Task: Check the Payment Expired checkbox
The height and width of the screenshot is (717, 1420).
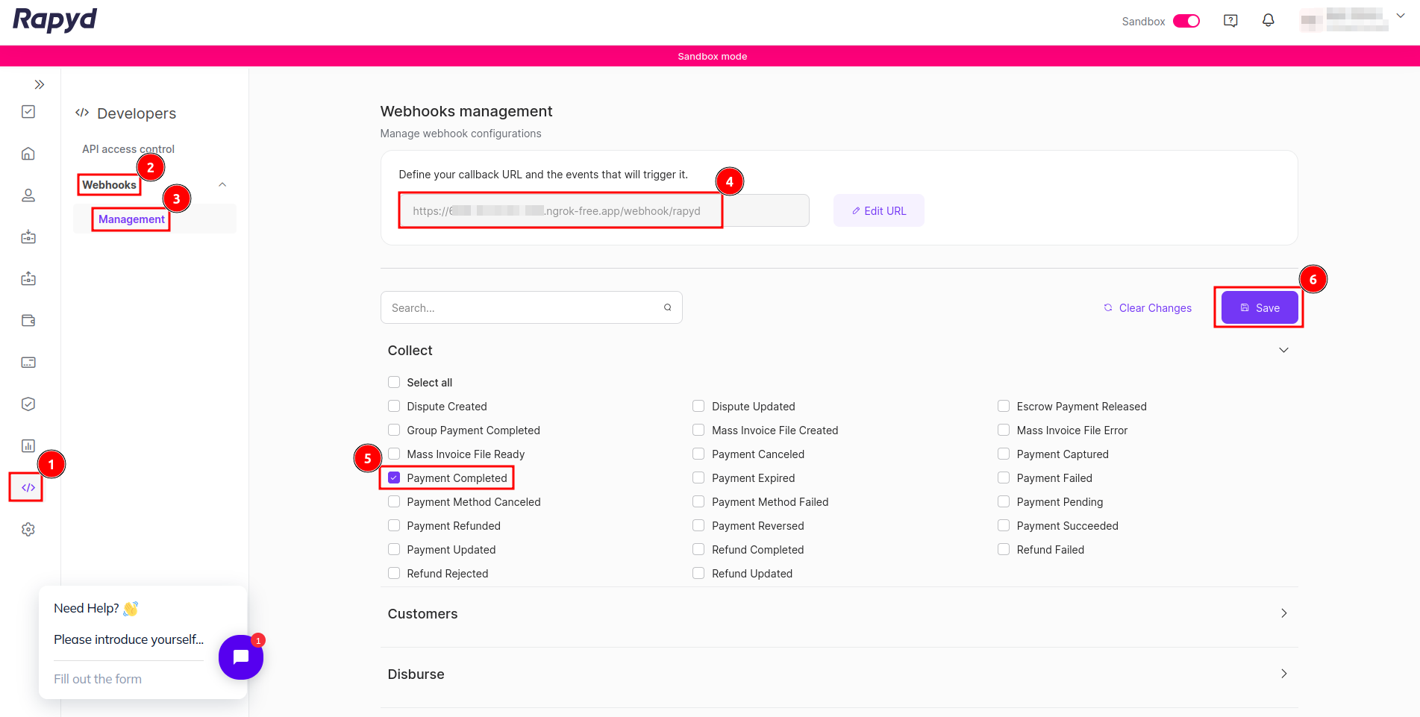Action: [x=698, y=478]
